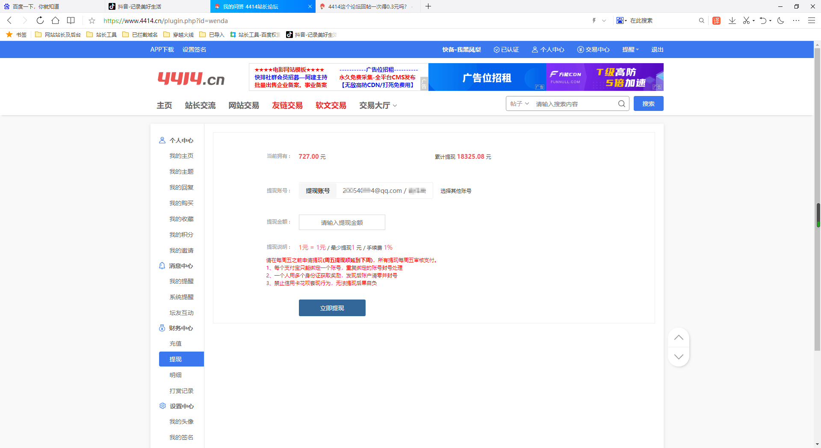The height and width of the screenshot is (448, 821).
Task: Go to browser home page icon
Action: (x=55, y=20)
